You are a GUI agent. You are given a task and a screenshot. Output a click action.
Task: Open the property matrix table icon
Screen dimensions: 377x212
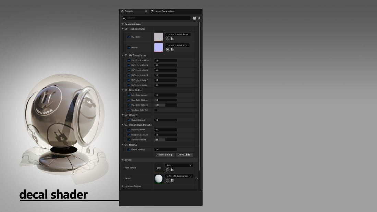195,18
